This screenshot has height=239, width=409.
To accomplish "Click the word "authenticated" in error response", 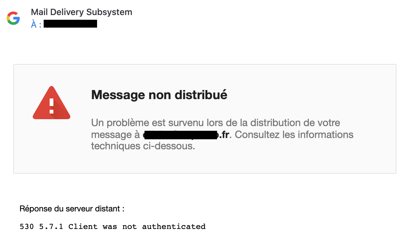I will [x=174, y=226].
